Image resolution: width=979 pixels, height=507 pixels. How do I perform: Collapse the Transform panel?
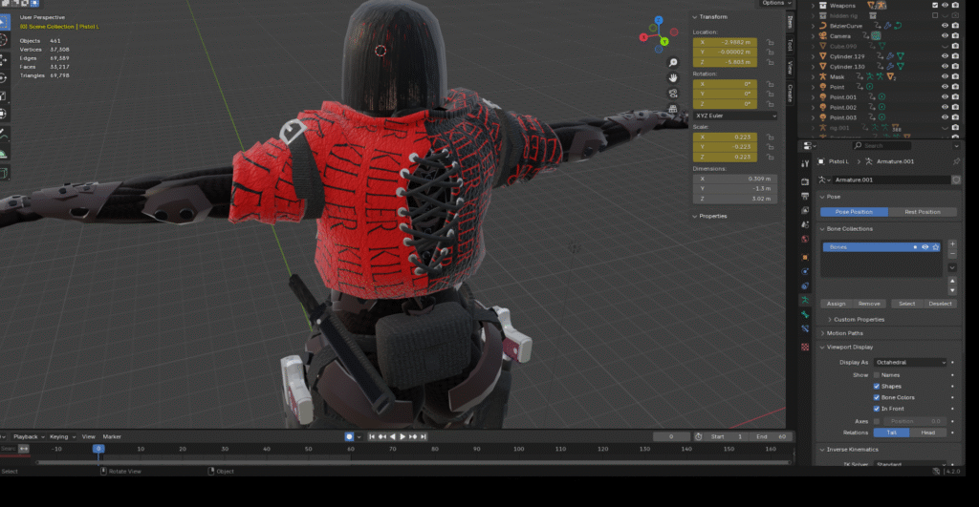pyautogui.click(x=712, y=16)
